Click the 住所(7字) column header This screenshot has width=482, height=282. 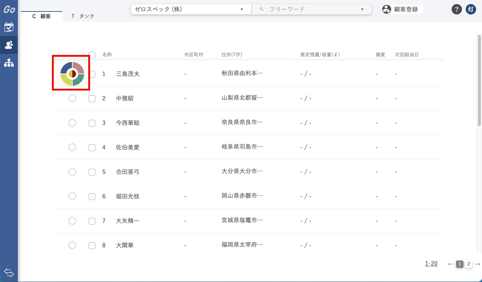click(x=232, y=55)
